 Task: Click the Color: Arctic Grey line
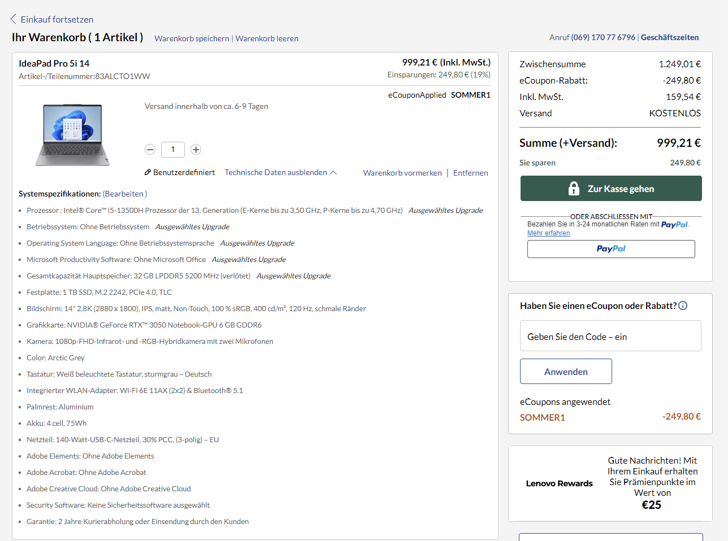(x=55, y=358)
